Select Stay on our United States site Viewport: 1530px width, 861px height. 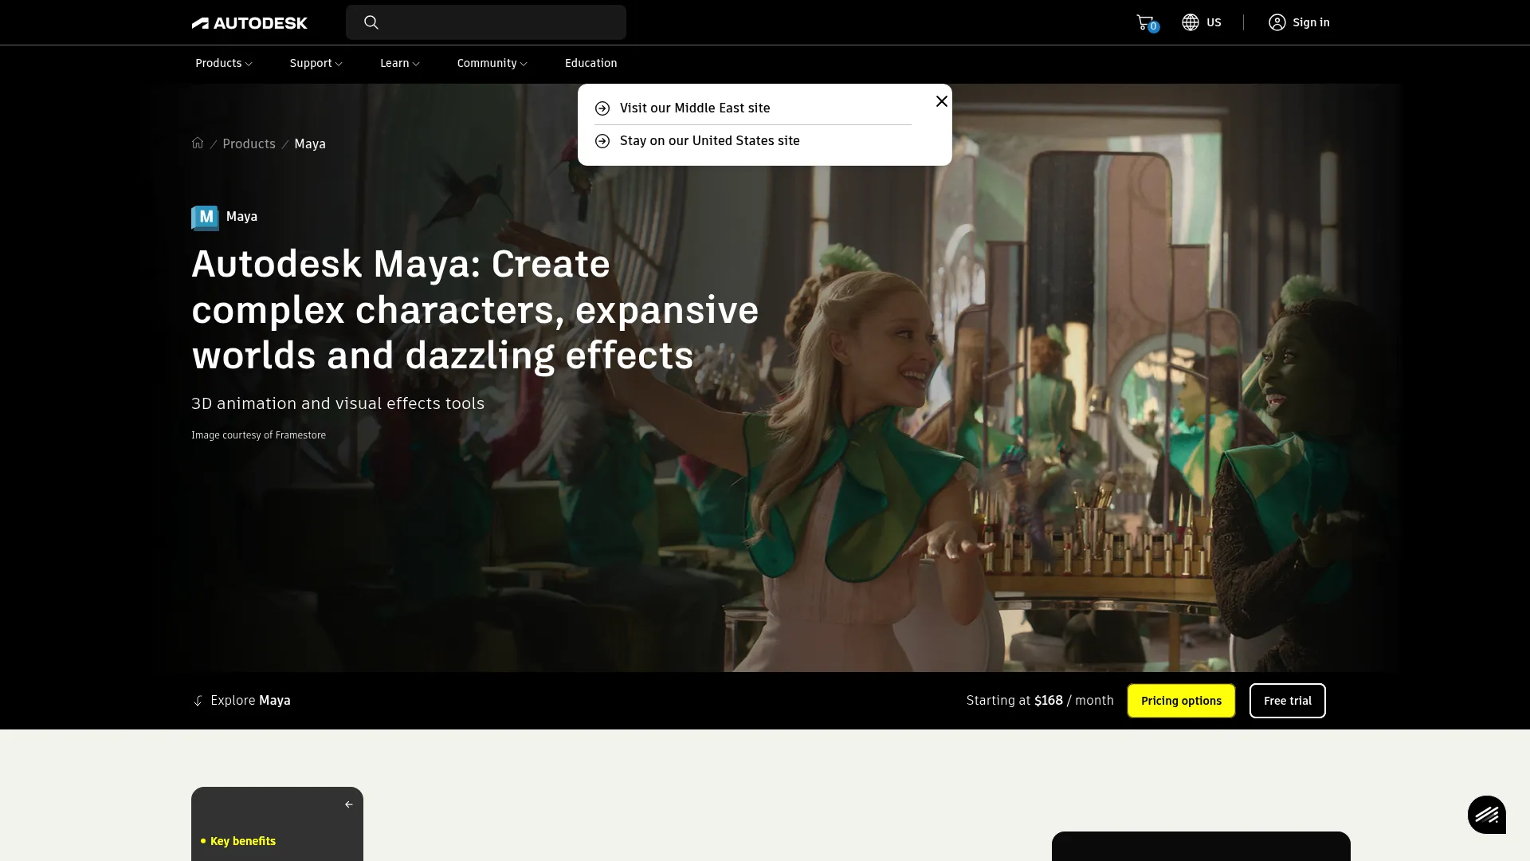click(x=710, y=140)
